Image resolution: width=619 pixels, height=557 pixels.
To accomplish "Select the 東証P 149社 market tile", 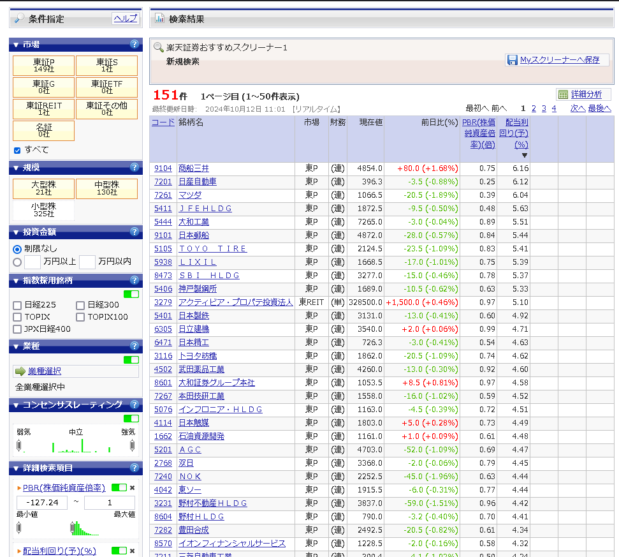I will 43,66.
